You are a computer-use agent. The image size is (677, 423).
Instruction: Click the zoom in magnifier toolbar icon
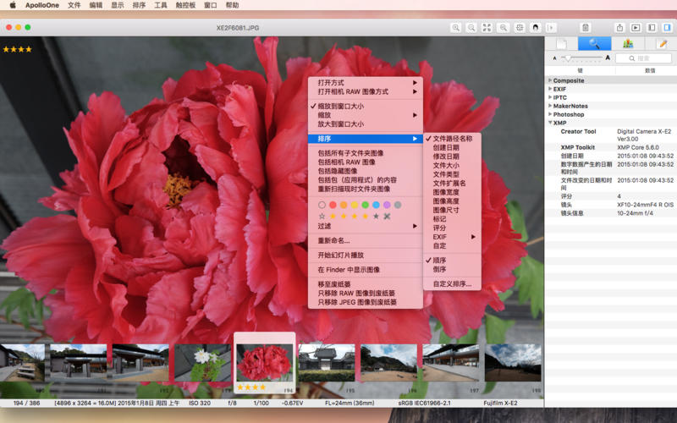coord(455,28)
